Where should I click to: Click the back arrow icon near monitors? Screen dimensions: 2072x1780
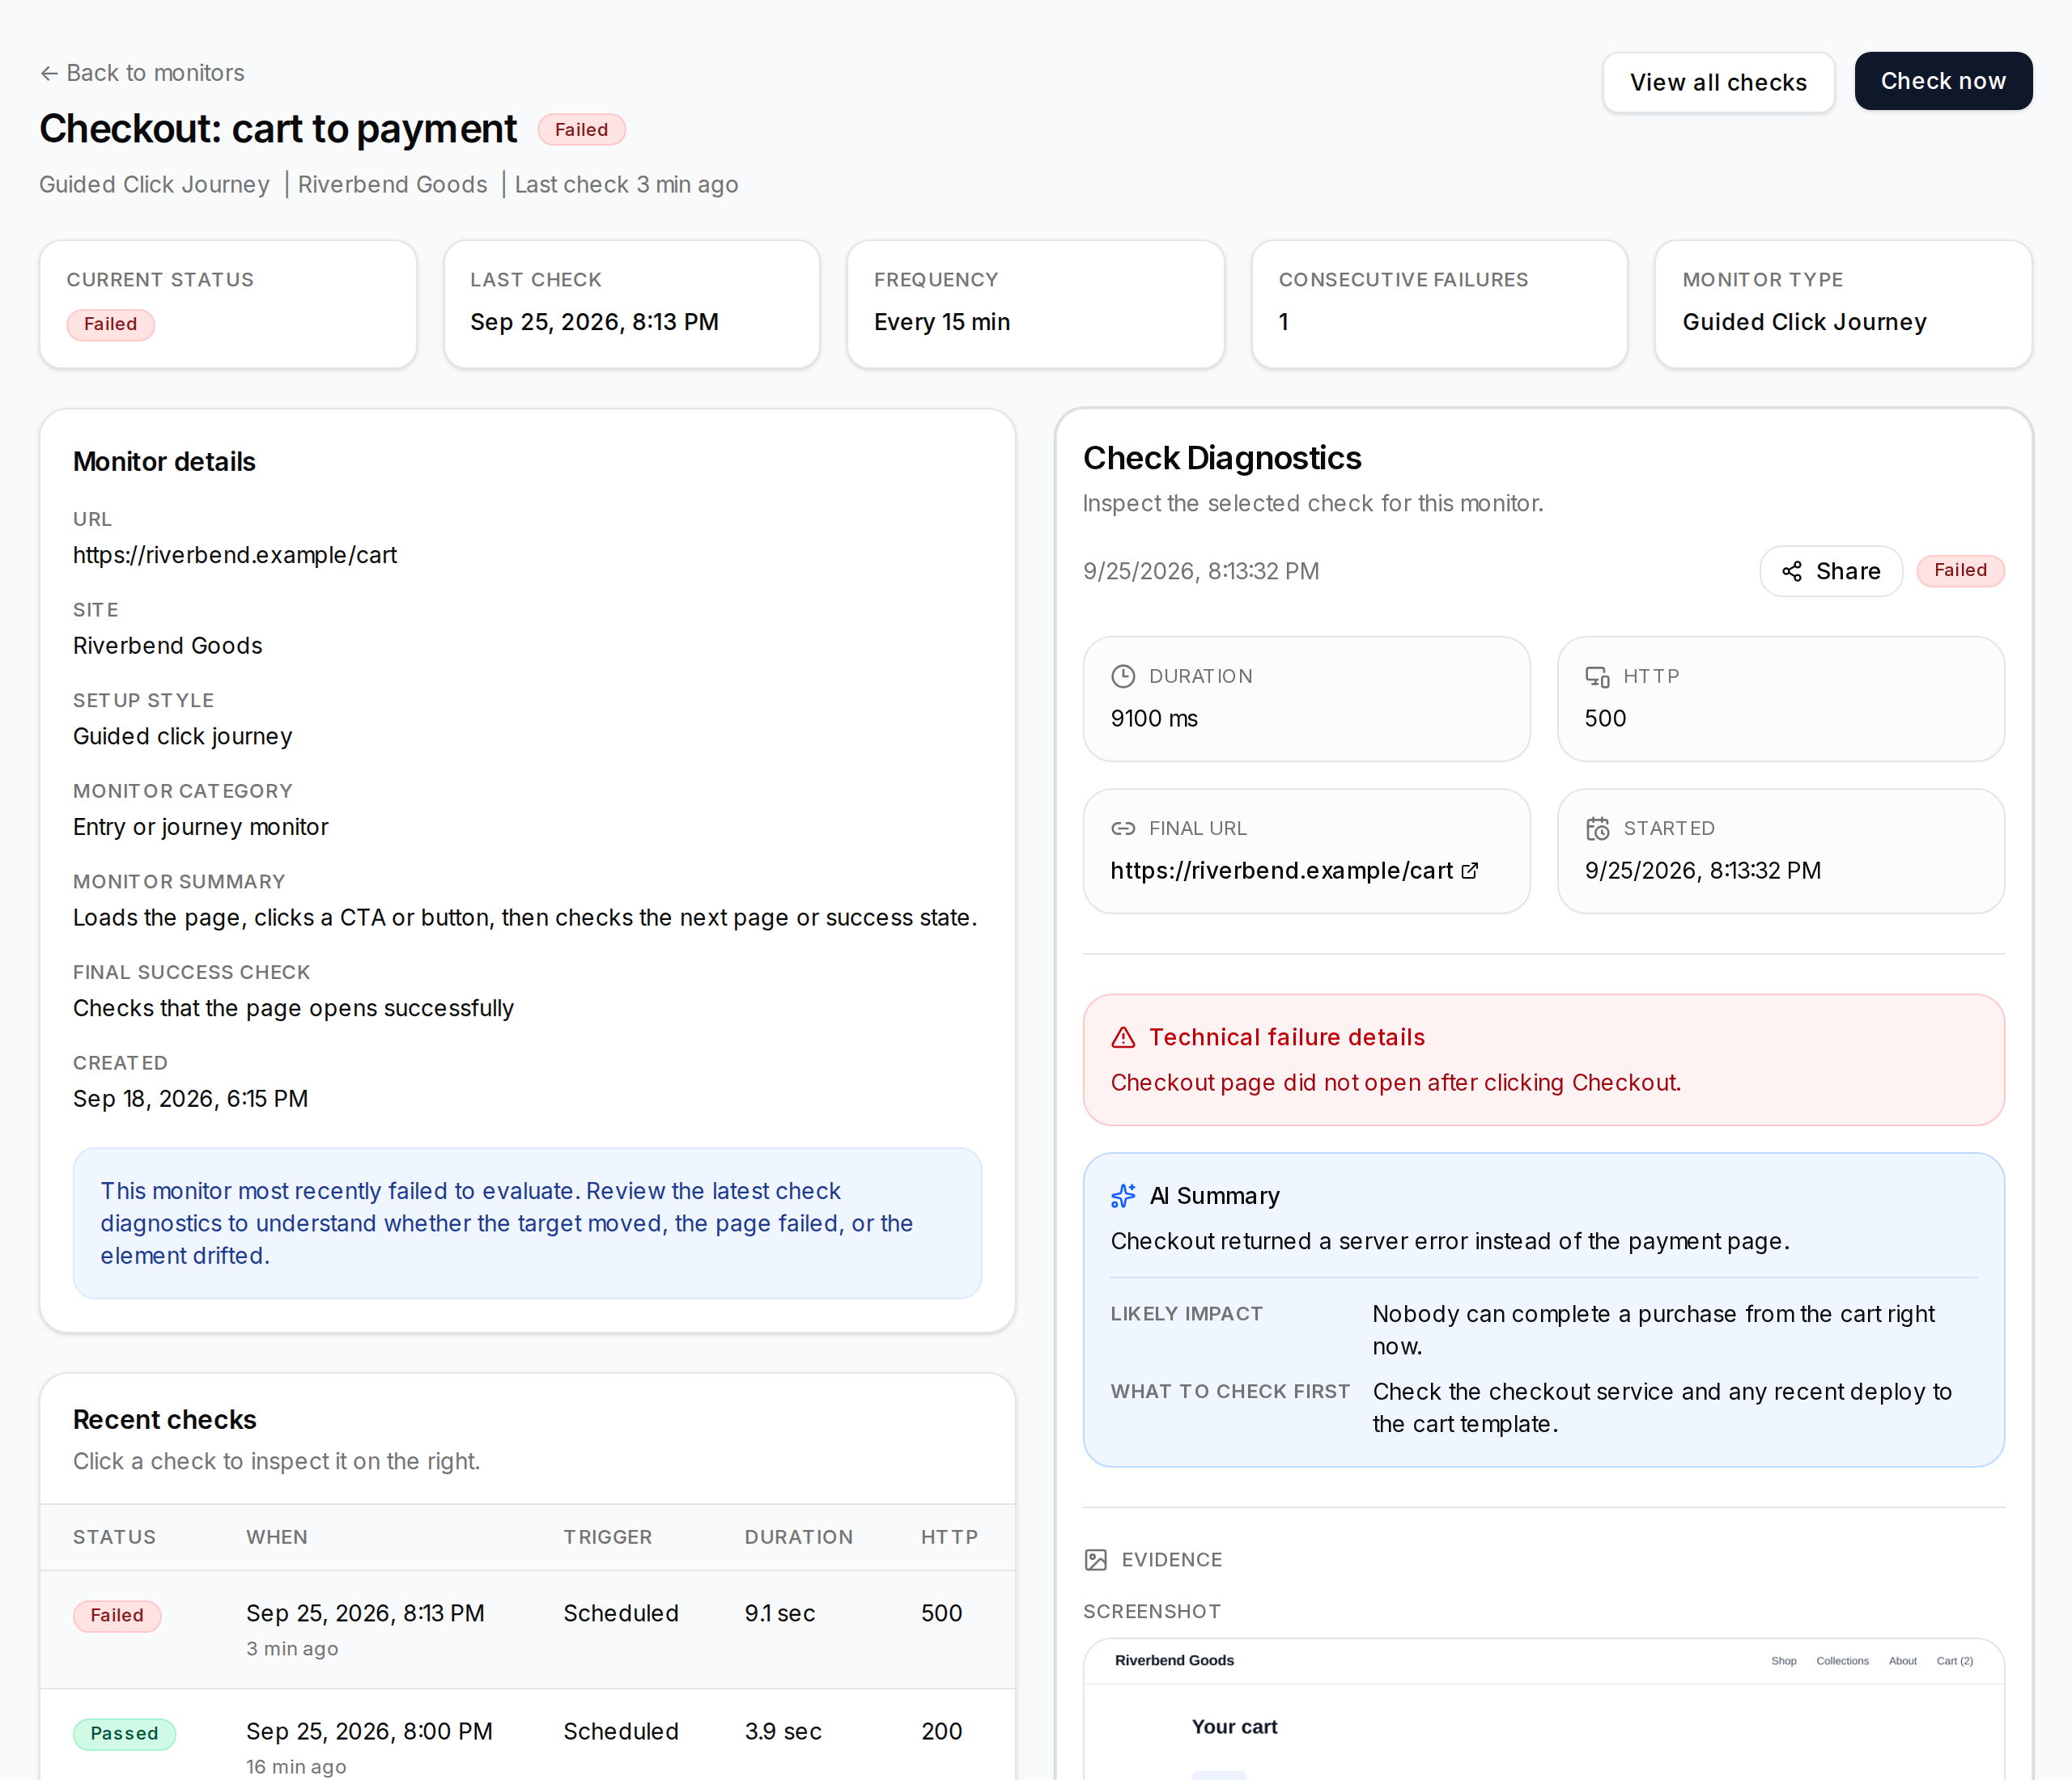pyautogui.click(x=48, y=73)
